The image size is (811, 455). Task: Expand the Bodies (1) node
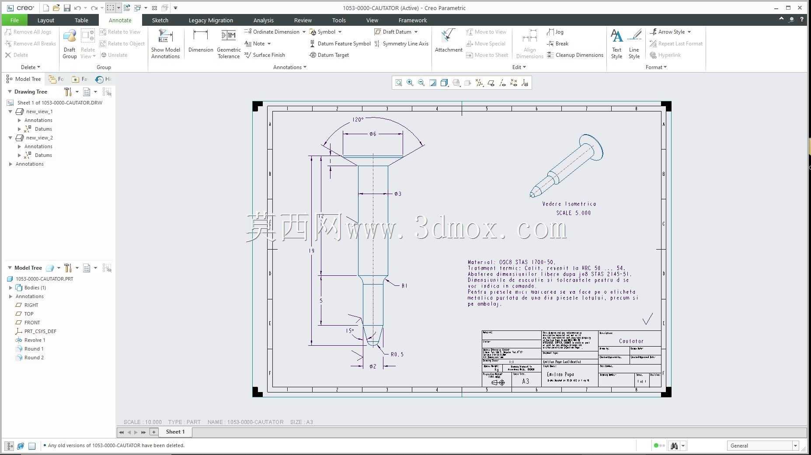point(10,288)
